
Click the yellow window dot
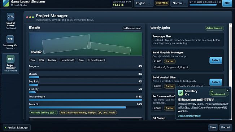click(x=30, y=17)
